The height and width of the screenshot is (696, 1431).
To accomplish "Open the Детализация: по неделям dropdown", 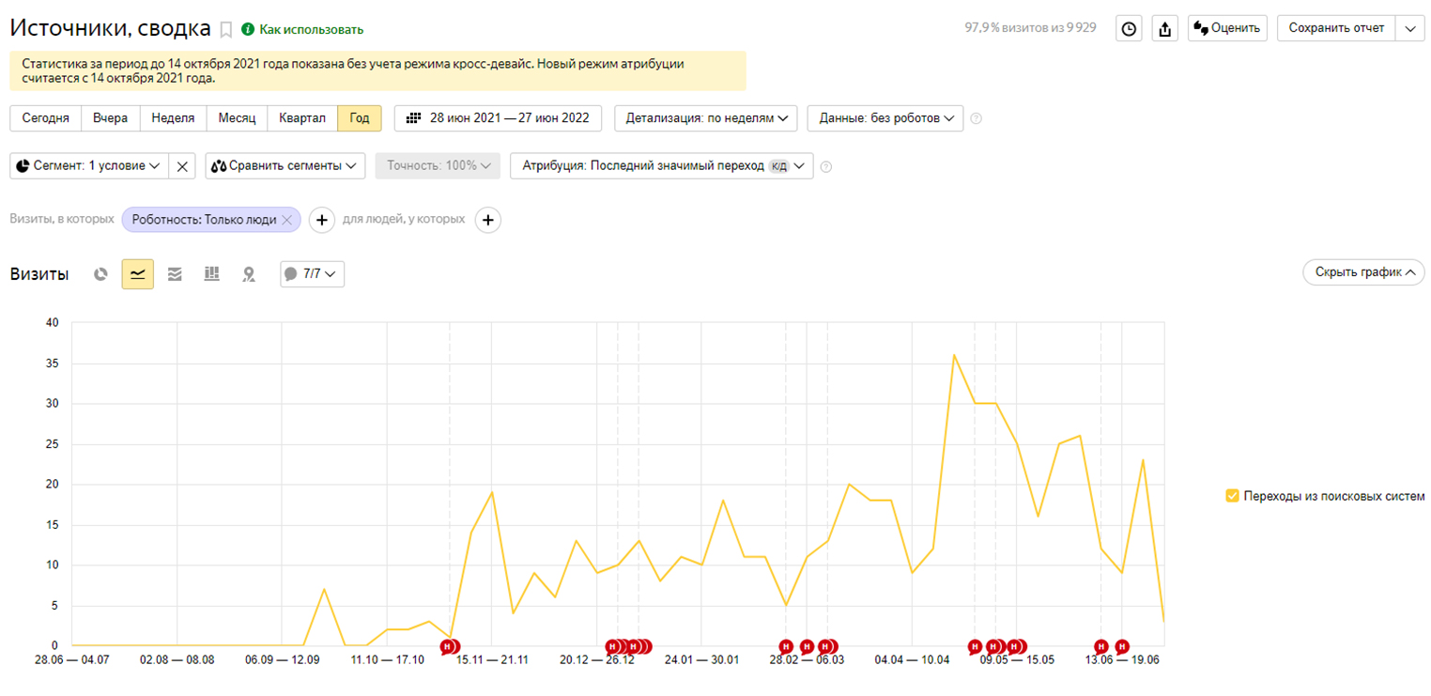I will tap(706, 118).
